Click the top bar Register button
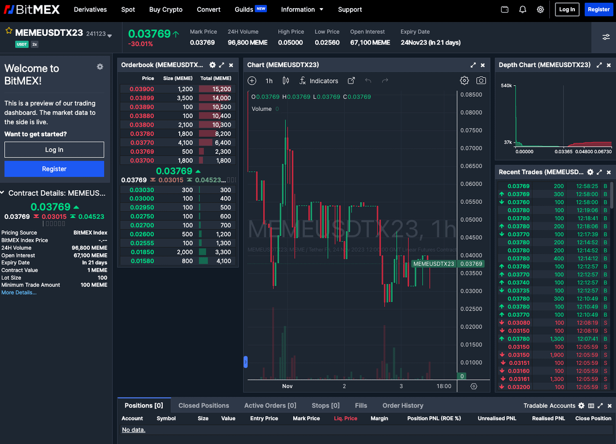Image resolution: width=616 pixels, height=444 pixels. [599, 9]
